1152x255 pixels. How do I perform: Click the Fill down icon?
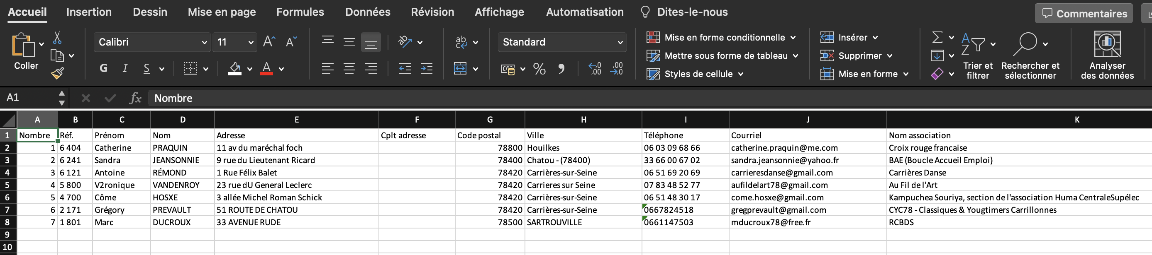click(x=937, y=56)
